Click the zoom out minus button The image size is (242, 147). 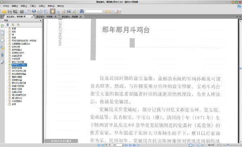pos(221,145)
